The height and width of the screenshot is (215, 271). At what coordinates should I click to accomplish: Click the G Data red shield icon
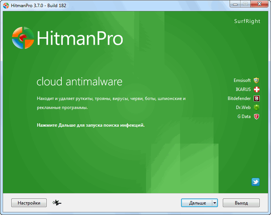256,117
